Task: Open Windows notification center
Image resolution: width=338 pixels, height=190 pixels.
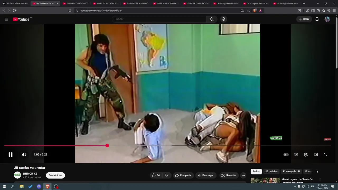Action: (x=332, y=187)
